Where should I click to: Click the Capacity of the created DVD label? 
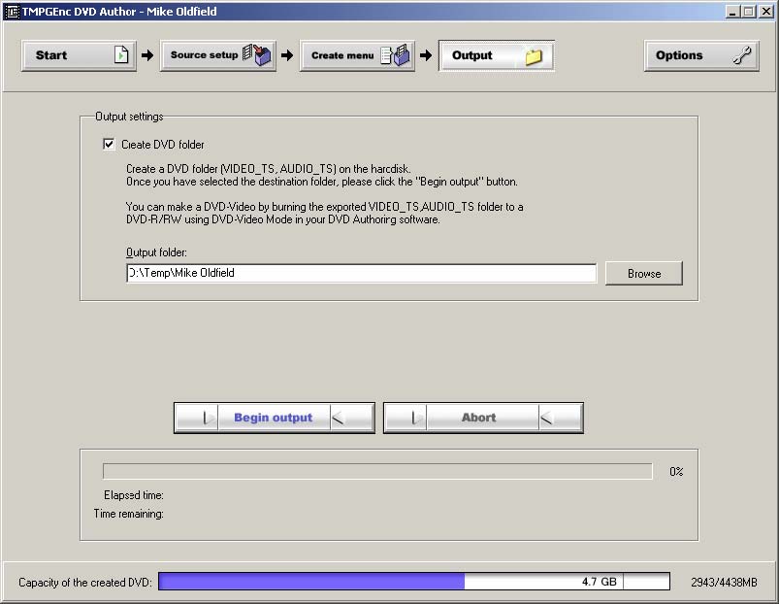[x=85, y=582]
